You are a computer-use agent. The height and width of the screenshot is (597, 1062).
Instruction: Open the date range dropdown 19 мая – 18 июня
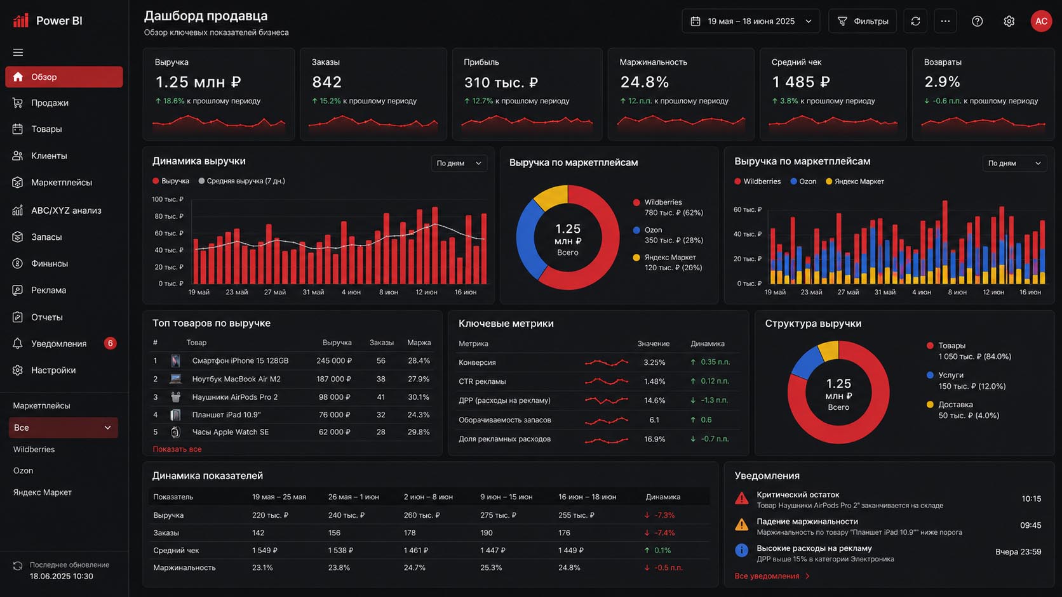[x=751, y=21]
